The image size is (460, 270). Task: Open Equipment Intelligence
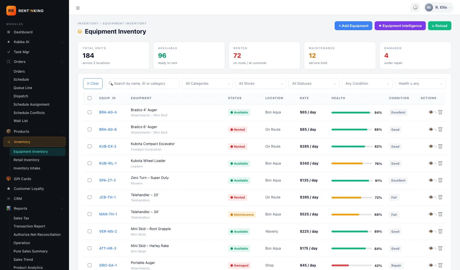(x=400, y=26)
